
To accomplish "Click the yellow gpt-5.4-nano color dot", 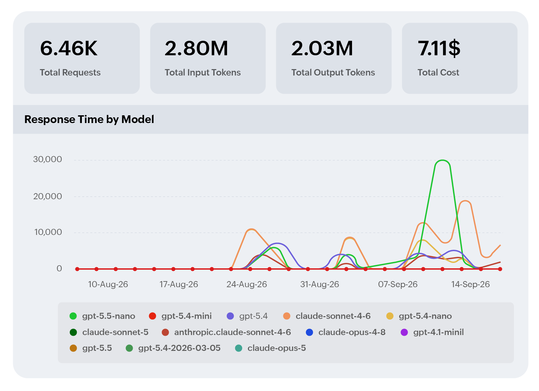I will pos(390,316).
